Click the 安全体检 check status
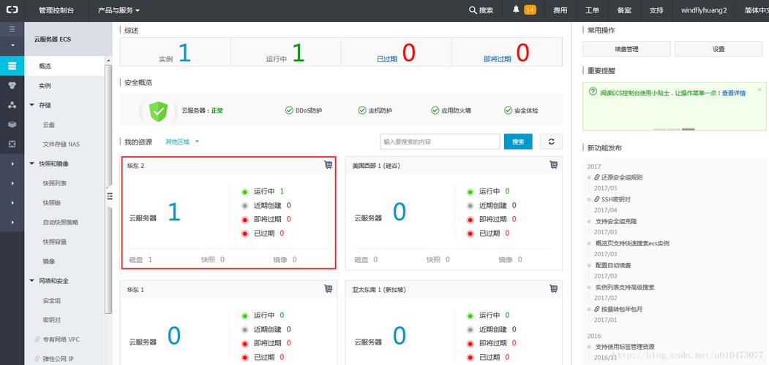Screen dimensions: 769x365 coord(521,110)
